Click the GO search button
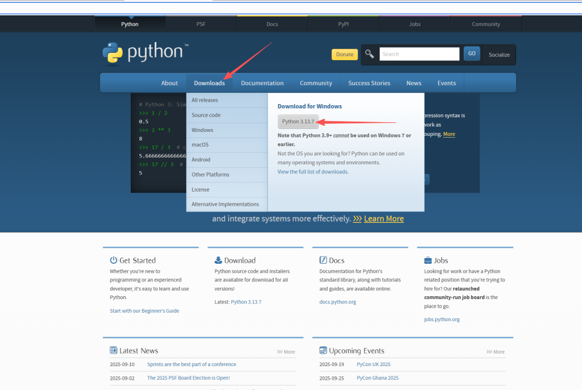The width and height of the screenshot is (582, 390). [x=471, y=54]
